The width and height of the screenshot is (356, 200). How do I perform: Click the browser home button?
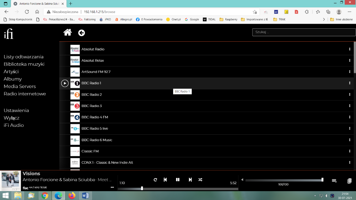pos(37,12)
